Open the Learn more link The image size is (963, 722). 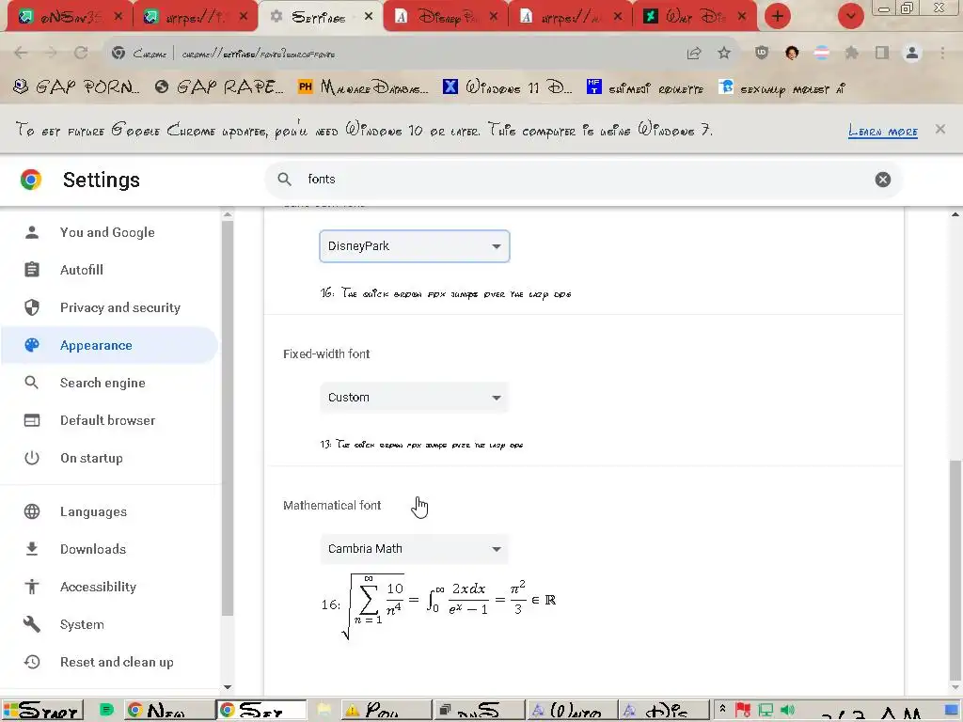[x=882, y=131]
